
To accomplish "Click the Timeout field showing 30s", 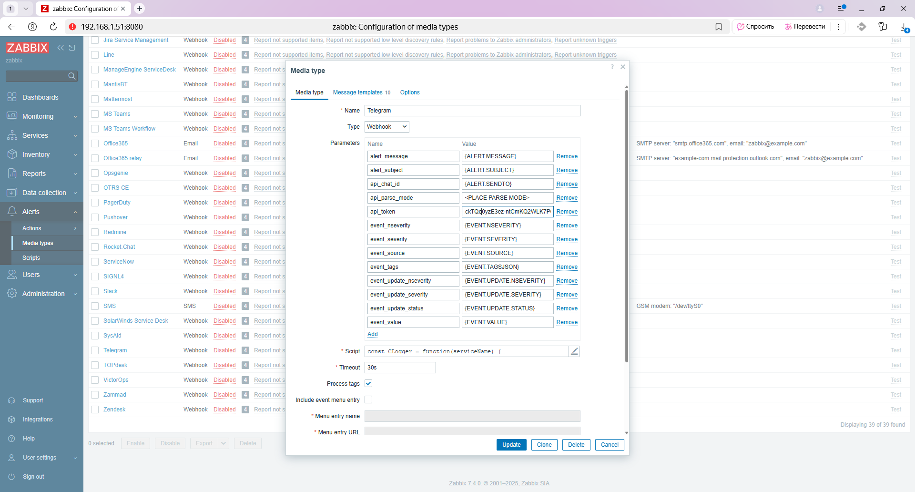I will pyautogui.click(x=400, y=368).
